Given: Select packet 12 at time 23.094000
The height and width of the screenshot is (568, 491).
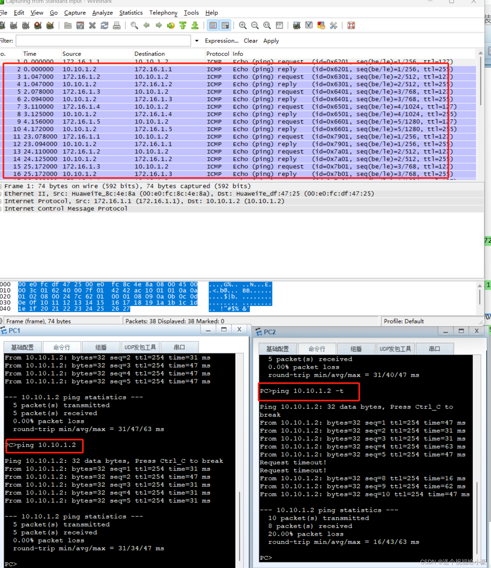Looking at the screenshot, I should pos(238,144).
